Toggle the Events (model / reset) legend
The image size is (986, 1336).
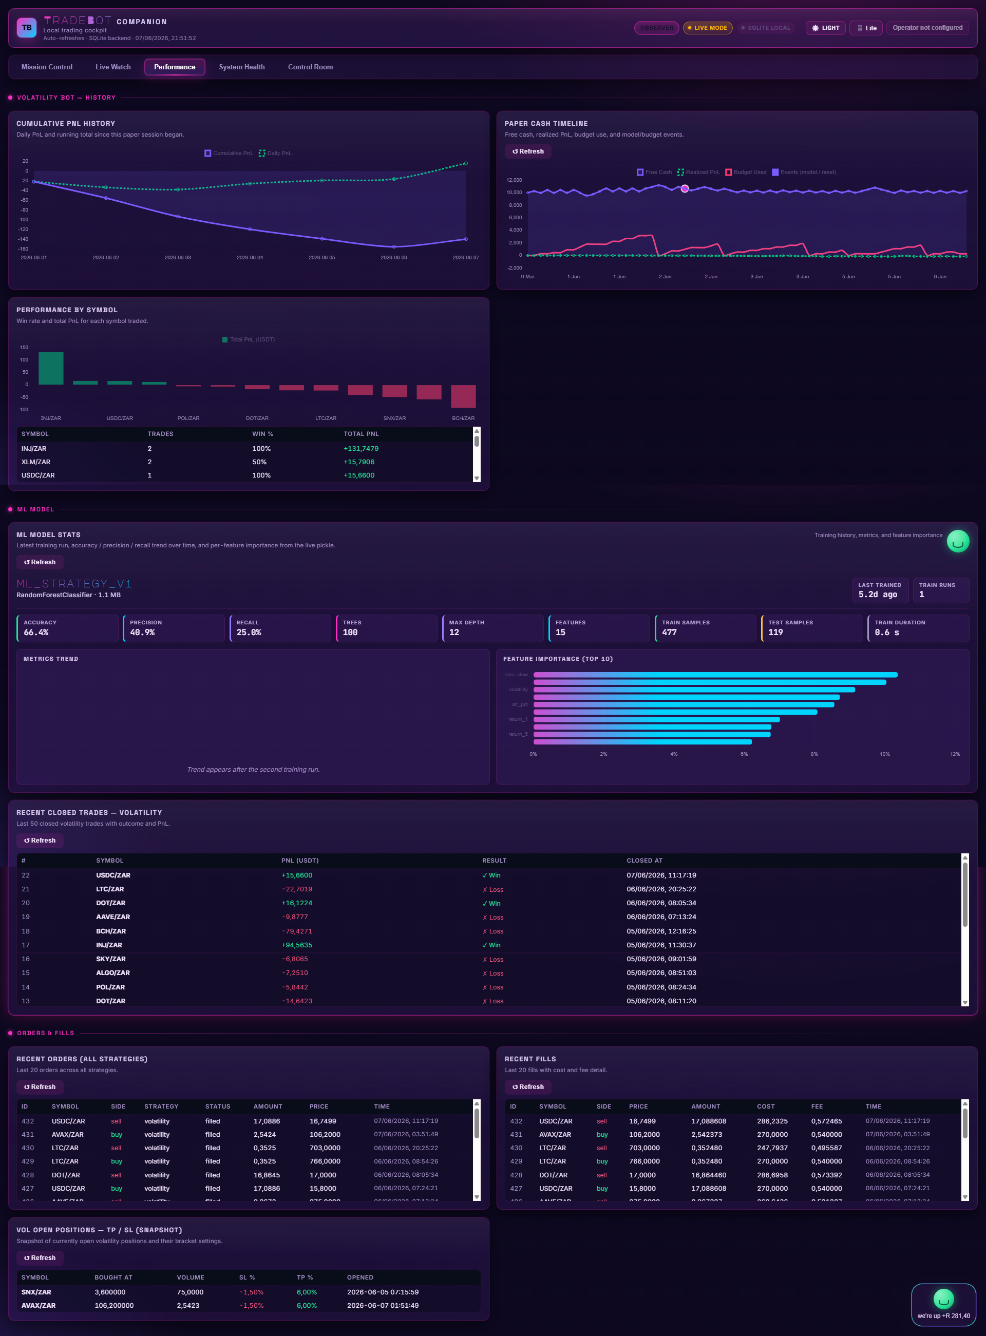804,173
